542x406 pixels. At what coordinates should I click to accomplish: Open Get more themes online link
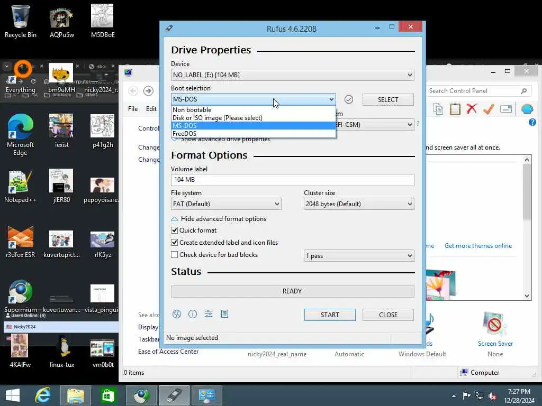coord(478,246)
